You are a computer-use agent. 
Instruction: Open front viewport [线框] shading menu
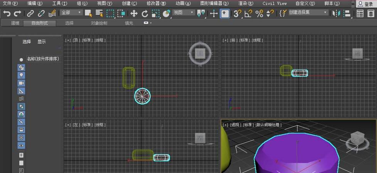[x=257, y=40]
